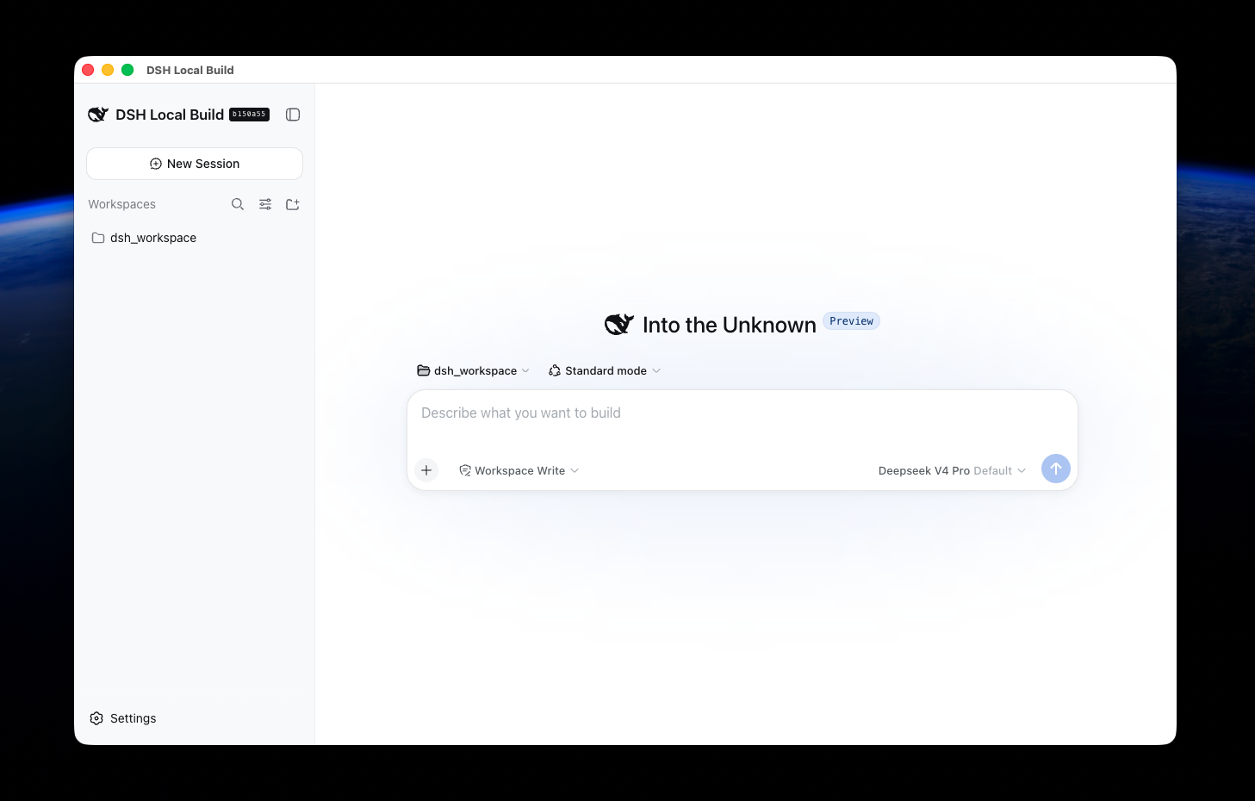Expand the dsh_workspace selector above the prompt
The height and width of the screenshot is (801, 1255).
(473, 370)
